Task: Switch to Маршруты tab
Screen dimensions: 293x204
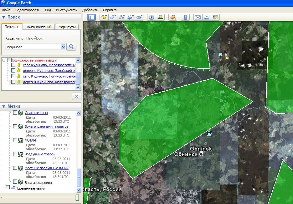Action: (x=67, y=27)
